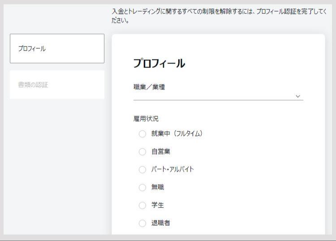The height and width of the screenshot is (241, 336).
Task: Expand the 職業／業種 dropdown chevron
Action: [x=298, y=96]
